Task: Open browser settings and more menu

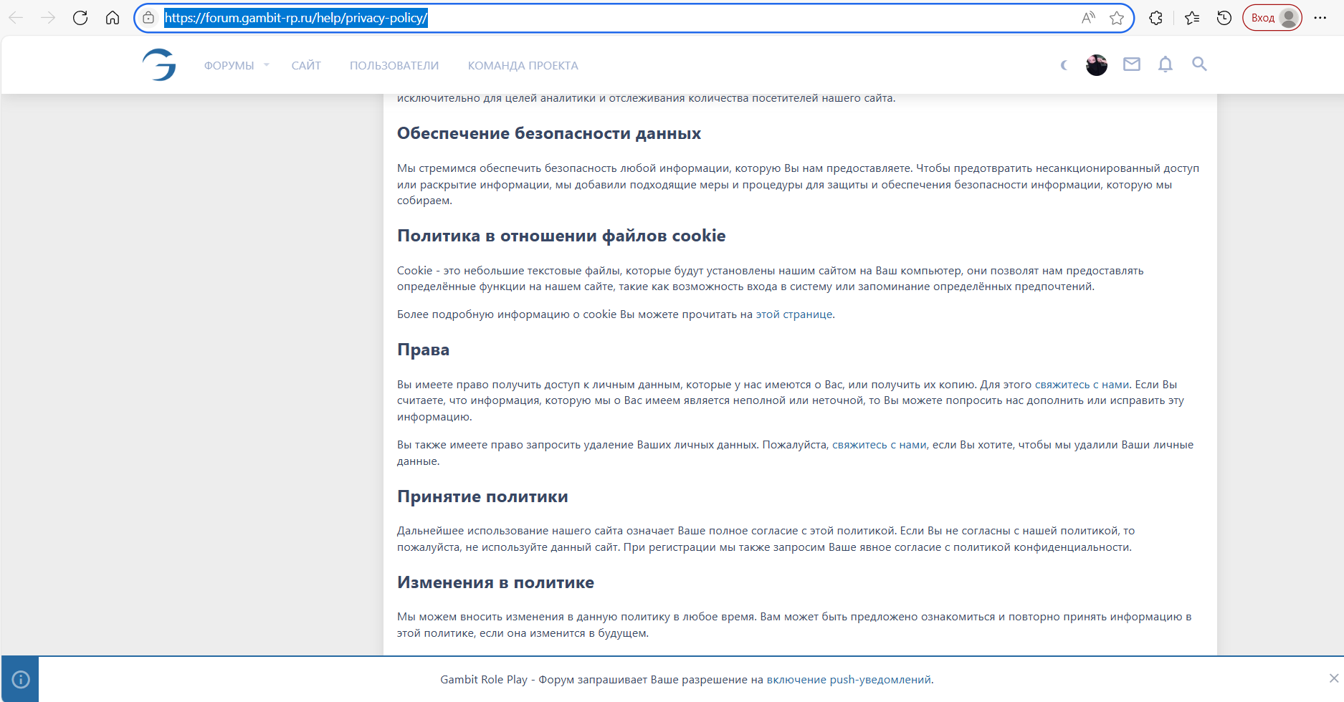Action: coord(1320,18)
